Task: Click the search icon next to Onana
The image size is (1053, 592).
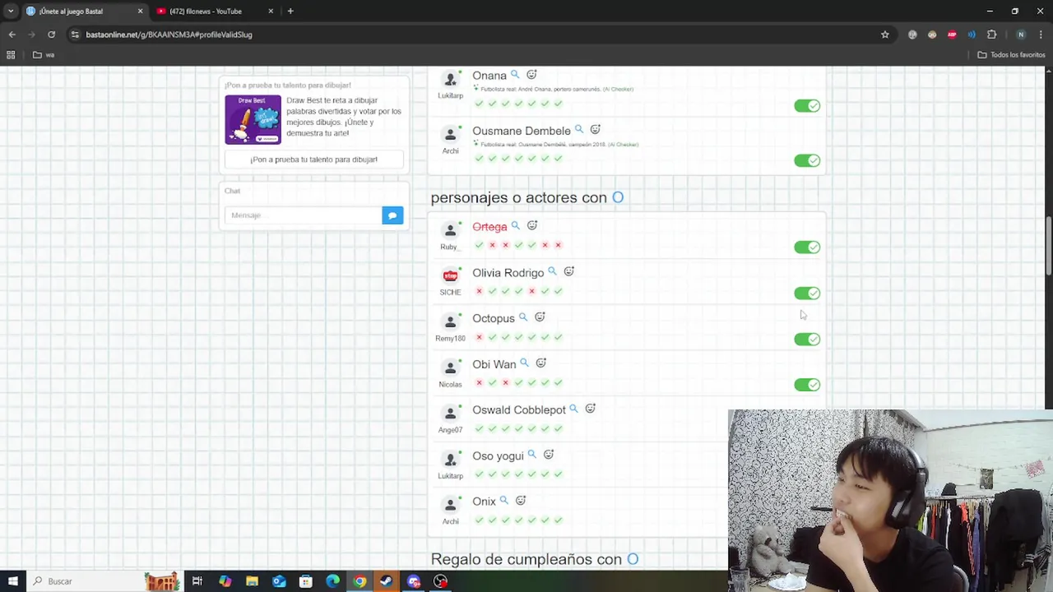Action: [515, 75]
